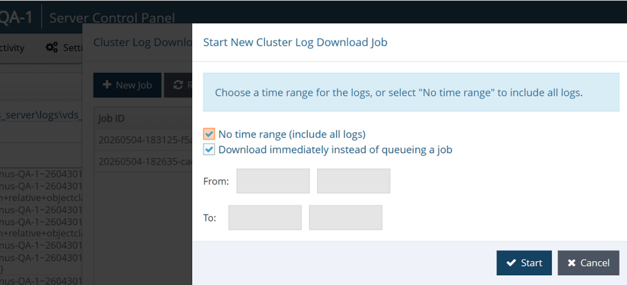Screen dimensions: 627x285
Task: Click the Download immediately label text
Action: pos(335,150)
